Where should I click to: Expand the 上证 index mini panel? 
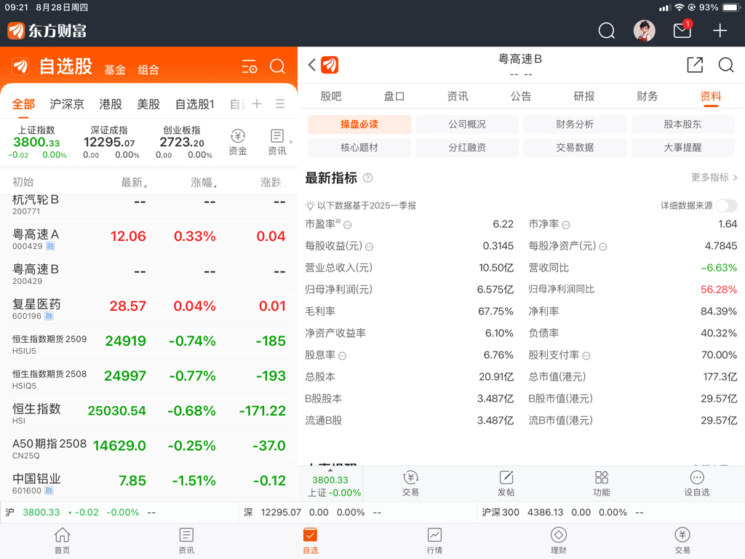coord(330,483)
